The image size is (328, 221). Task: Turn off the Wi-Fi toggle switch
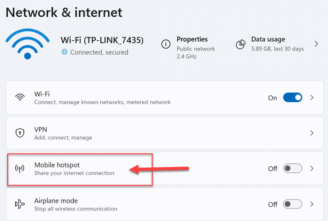pos(292,98)
